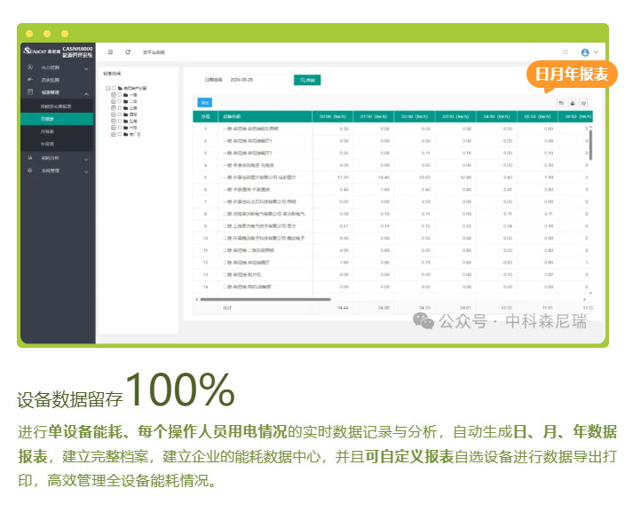Collapse the root park node in device tree
This screenshot has width=633, height=512.
pos(108,89)
